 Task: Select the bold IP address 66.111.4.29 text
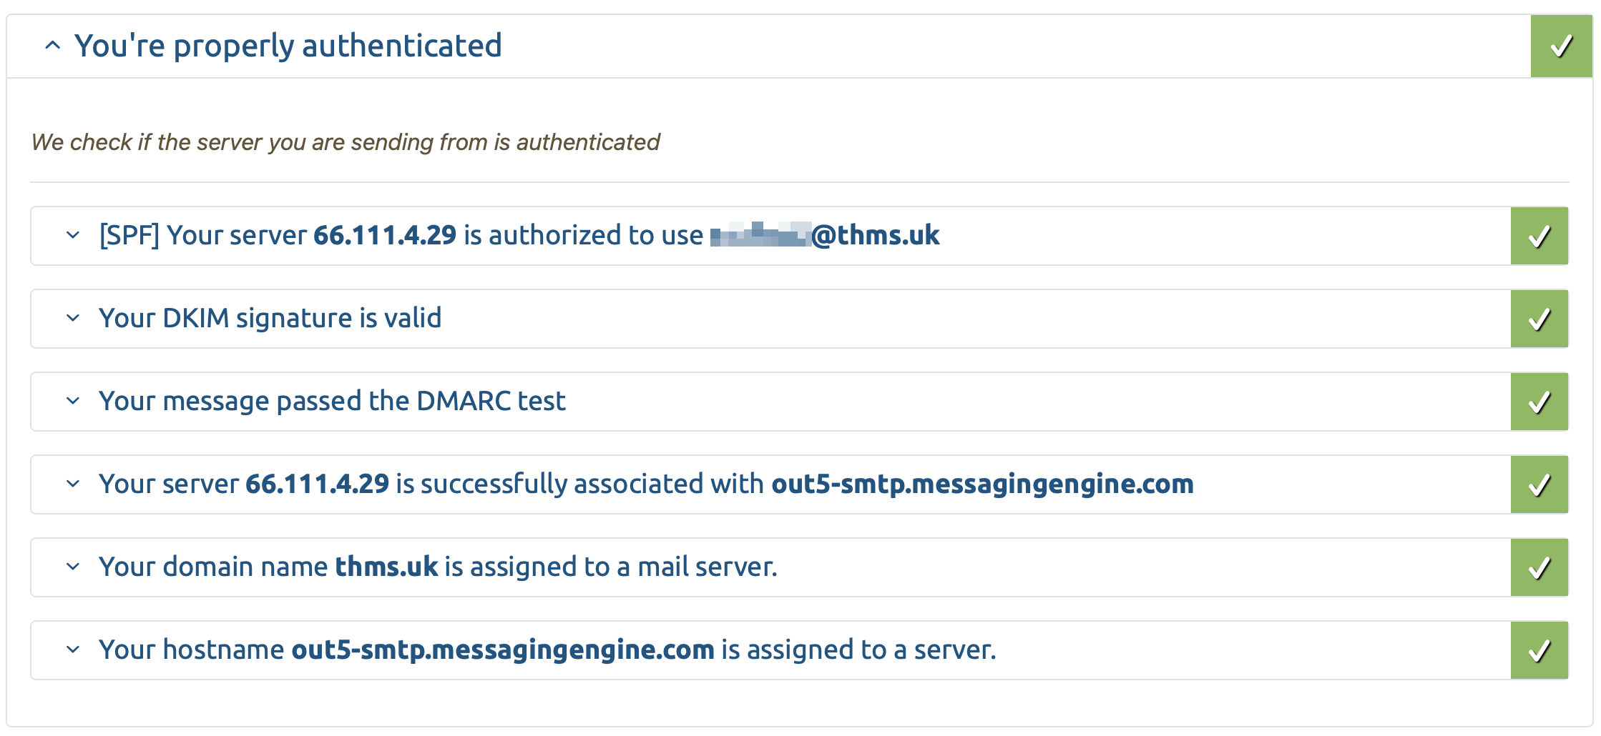point(386,236)
